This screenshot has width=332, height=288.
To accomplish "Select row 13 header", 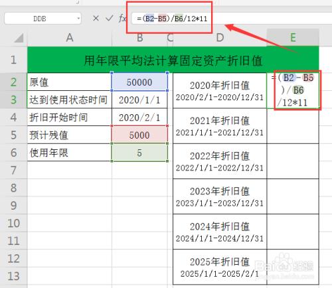I will click(x=13, y=276).
